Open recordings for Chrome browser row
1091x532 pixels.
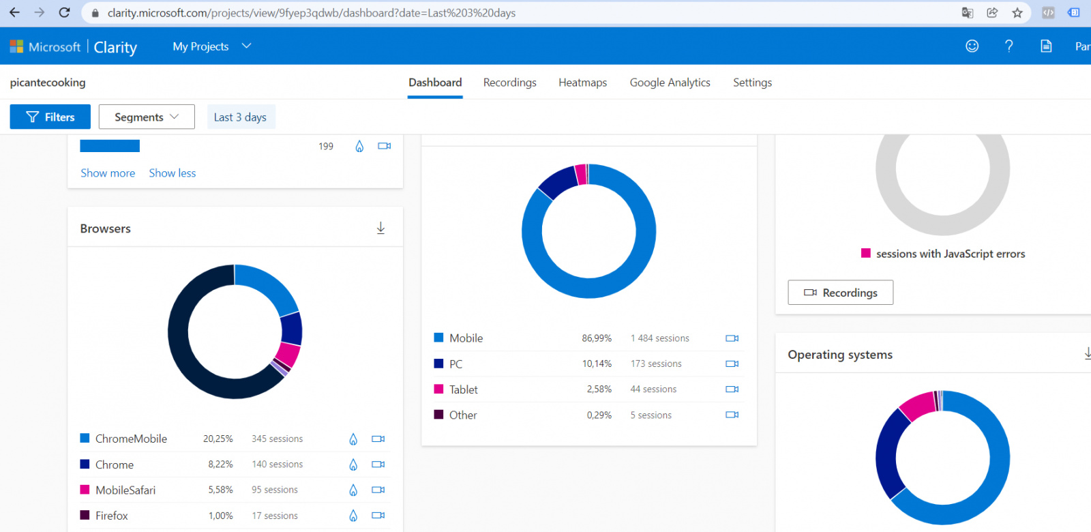point(378,464)
